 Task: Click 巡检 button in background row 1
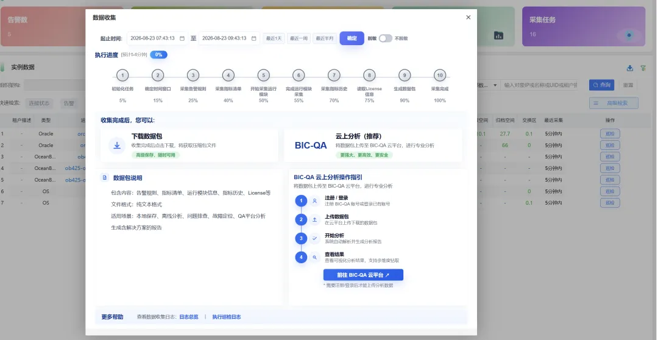tap(610, 134)
